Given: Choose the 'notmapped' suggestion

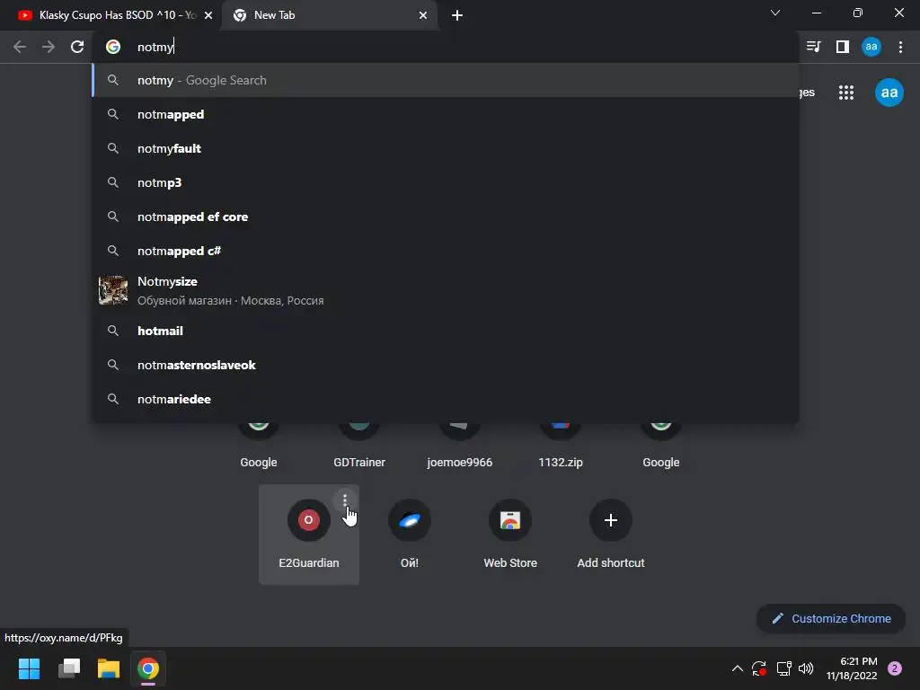Looking at the screenshot, I should [446, 114].
